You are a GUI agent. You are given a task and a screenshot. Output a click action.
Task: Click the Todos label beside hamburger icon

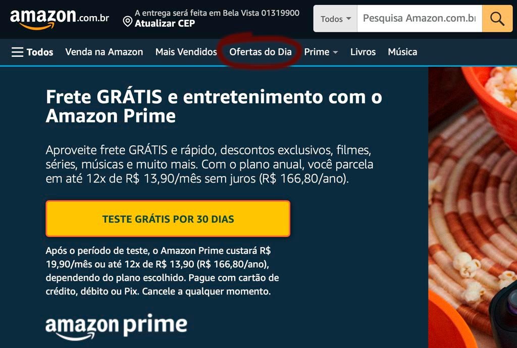(40, 52)
